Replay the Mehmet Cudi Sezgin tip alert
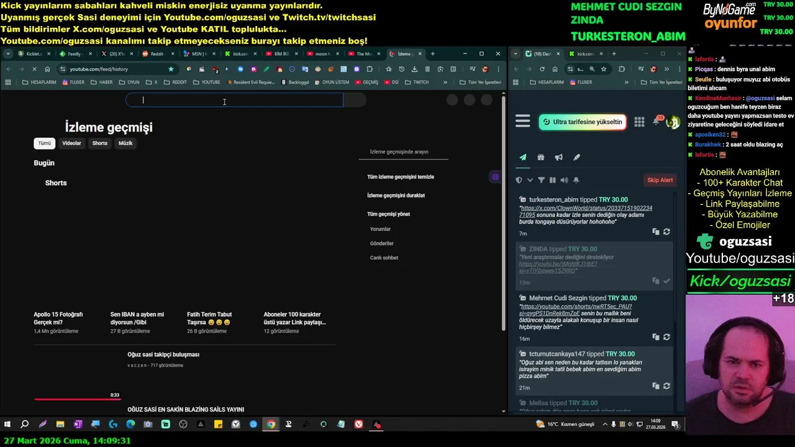Image resolution: width=795 pixels, height=447 pixels. (666, 337)
